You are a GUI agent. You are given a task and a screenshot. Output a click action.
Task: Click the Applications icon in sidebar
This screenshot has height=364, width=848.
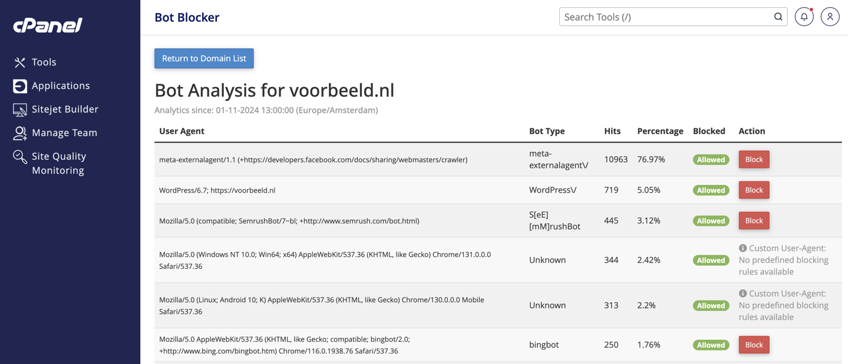(x=20, y=86)
